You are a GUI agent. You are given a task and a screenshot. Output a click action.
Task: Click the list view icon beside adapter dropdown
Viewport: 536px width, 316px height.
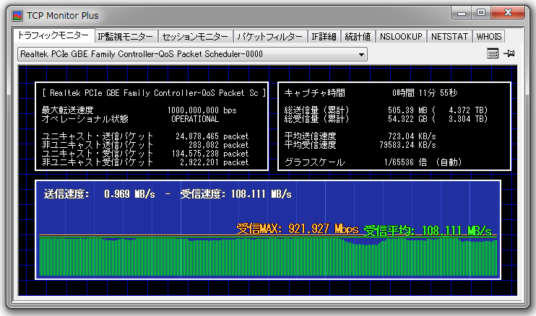[493, 54]
